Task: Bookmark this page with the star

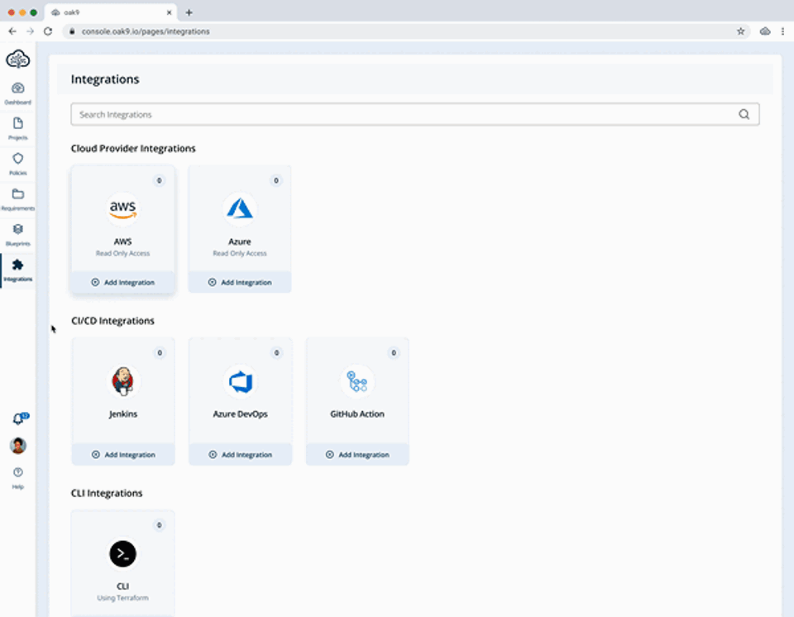Action: click(740, 31)
